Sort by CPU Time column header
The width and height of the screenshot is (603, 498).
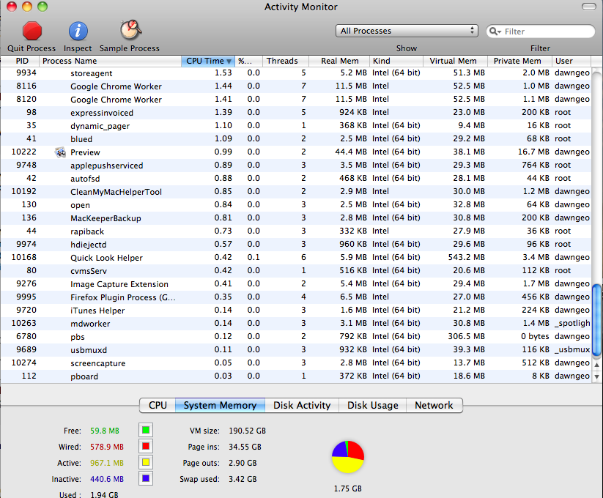coord(207,61)
